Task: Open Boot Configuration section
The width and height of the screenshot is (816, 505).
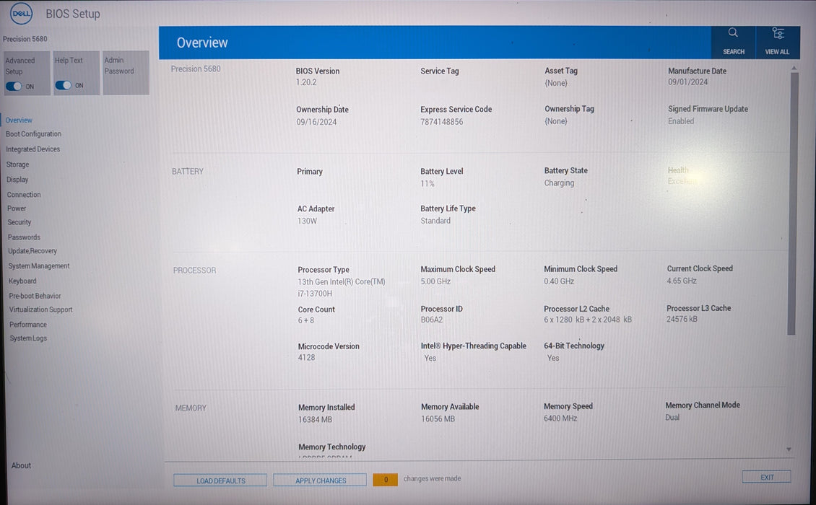Action: (33, 134)
